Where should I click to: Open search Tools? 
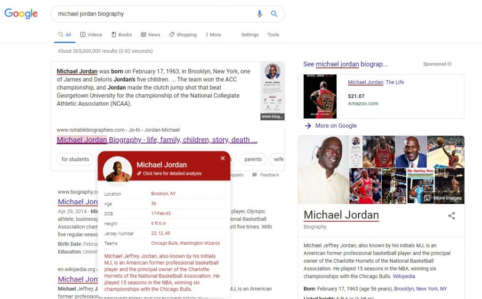pos(273,34)
